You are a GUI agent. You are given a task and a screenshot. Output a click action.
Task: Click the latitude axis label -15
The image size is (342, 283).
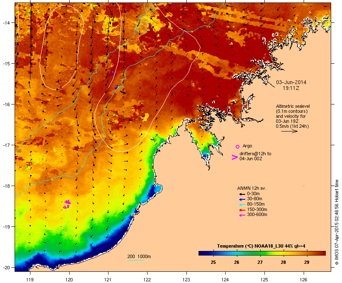(6, 64)
